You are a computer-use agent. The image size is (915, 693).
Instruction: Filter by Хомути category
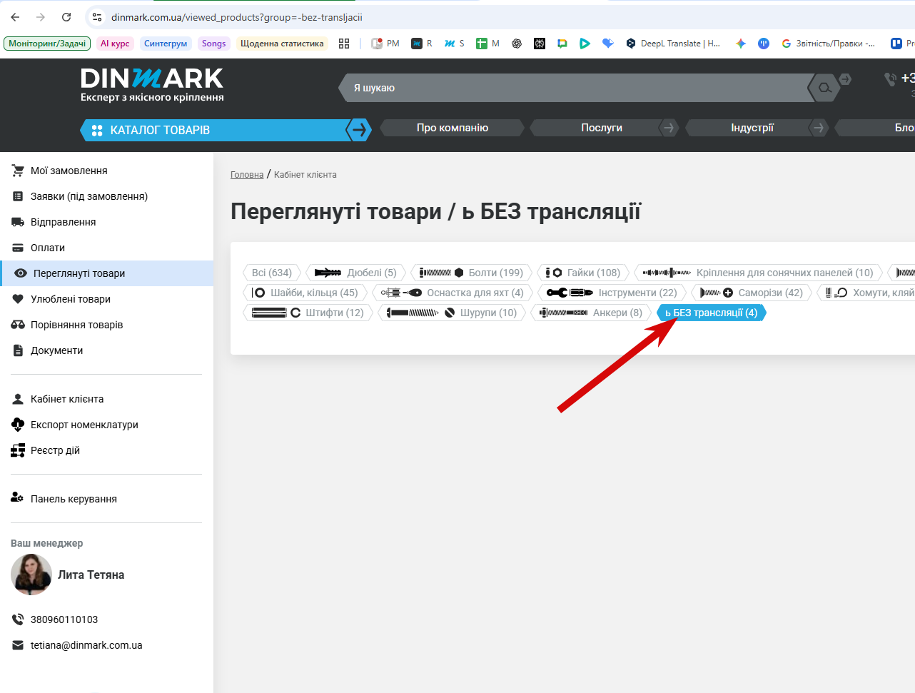866,293
